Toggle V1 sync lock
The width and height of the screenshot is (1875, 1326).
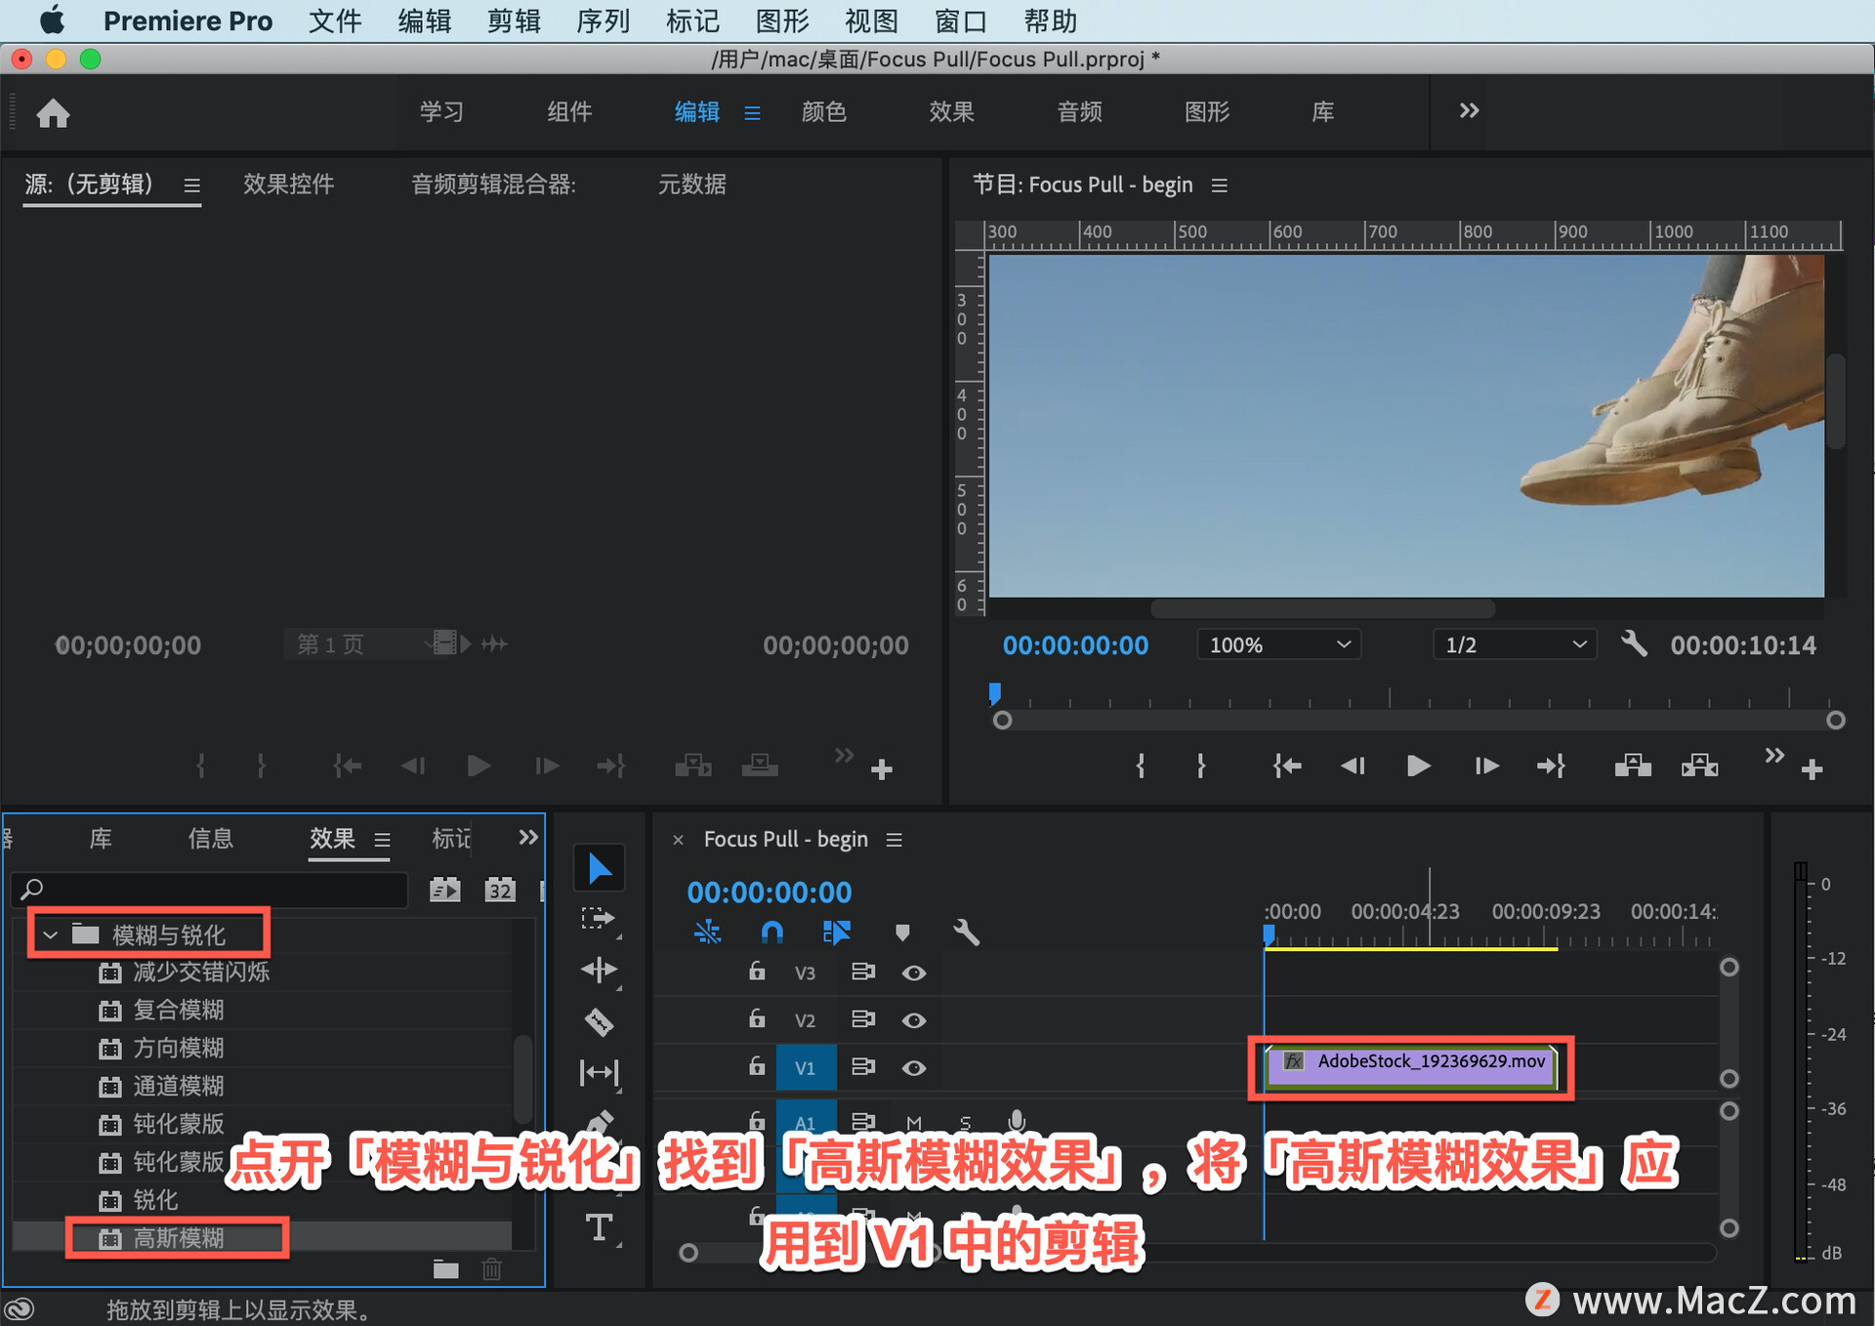point(862,1066)
